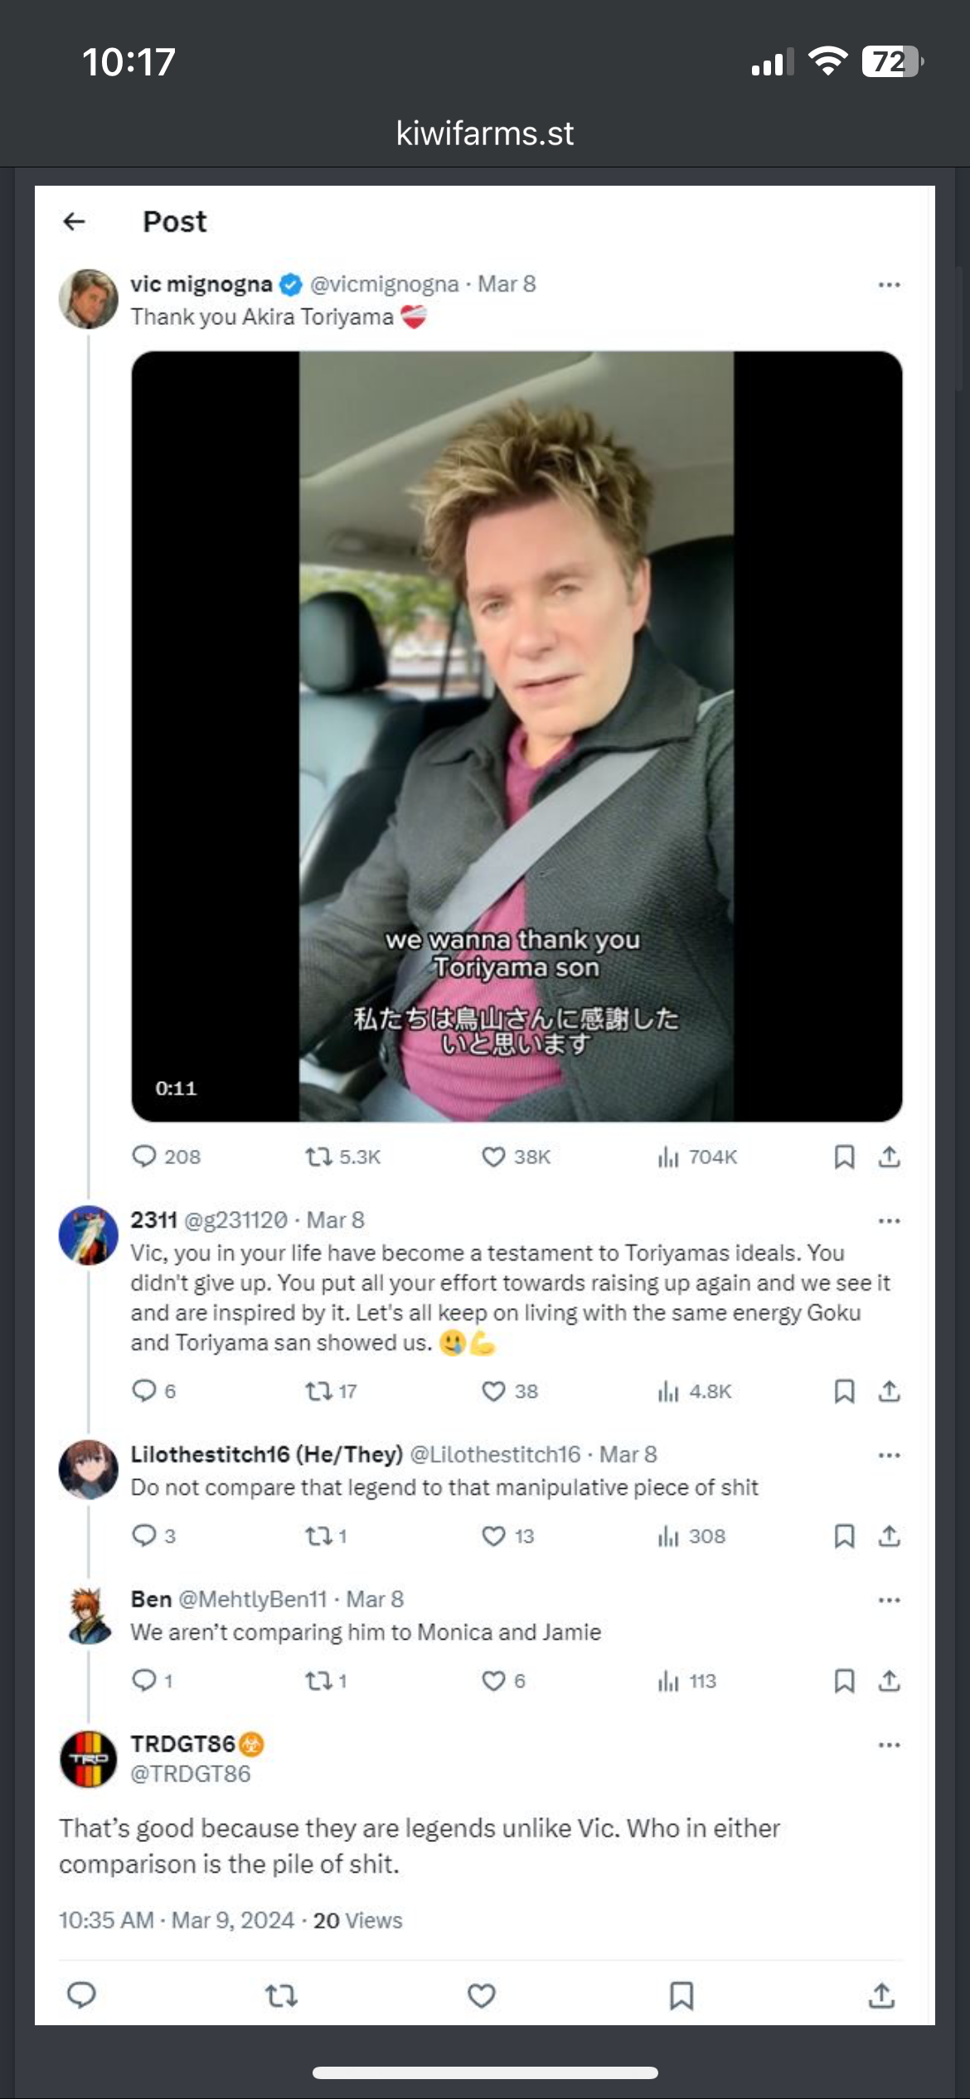Screen dimensions: 970x2099
Task: Share the vic mignogna video post
Action: click(889, 1156)
